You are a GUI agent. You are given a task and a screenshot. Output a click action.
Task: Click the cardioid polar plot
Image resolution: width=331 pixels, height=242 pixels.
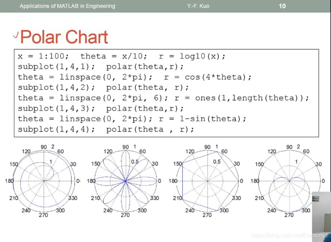[x=289, y=181]
